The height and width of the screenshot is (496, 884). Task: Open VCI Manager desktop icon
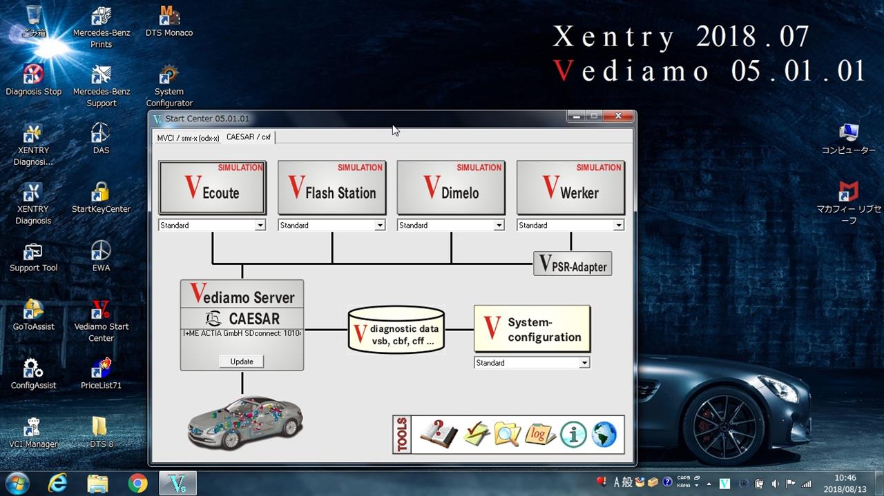pos(33,433)
